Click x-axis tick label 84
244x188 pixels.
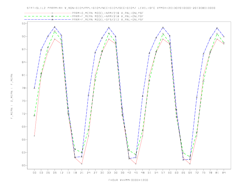224,173
